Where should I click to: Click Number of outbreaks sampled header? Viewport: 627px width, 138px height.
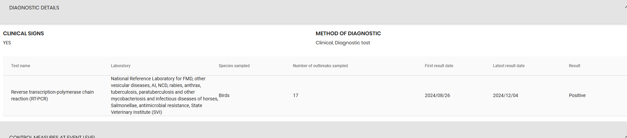coord(320,66)
